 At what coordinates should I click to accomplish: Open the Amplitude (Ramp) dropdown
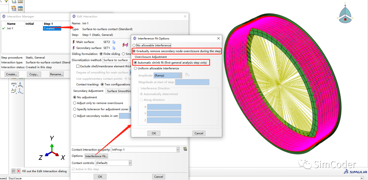[168, 76]
